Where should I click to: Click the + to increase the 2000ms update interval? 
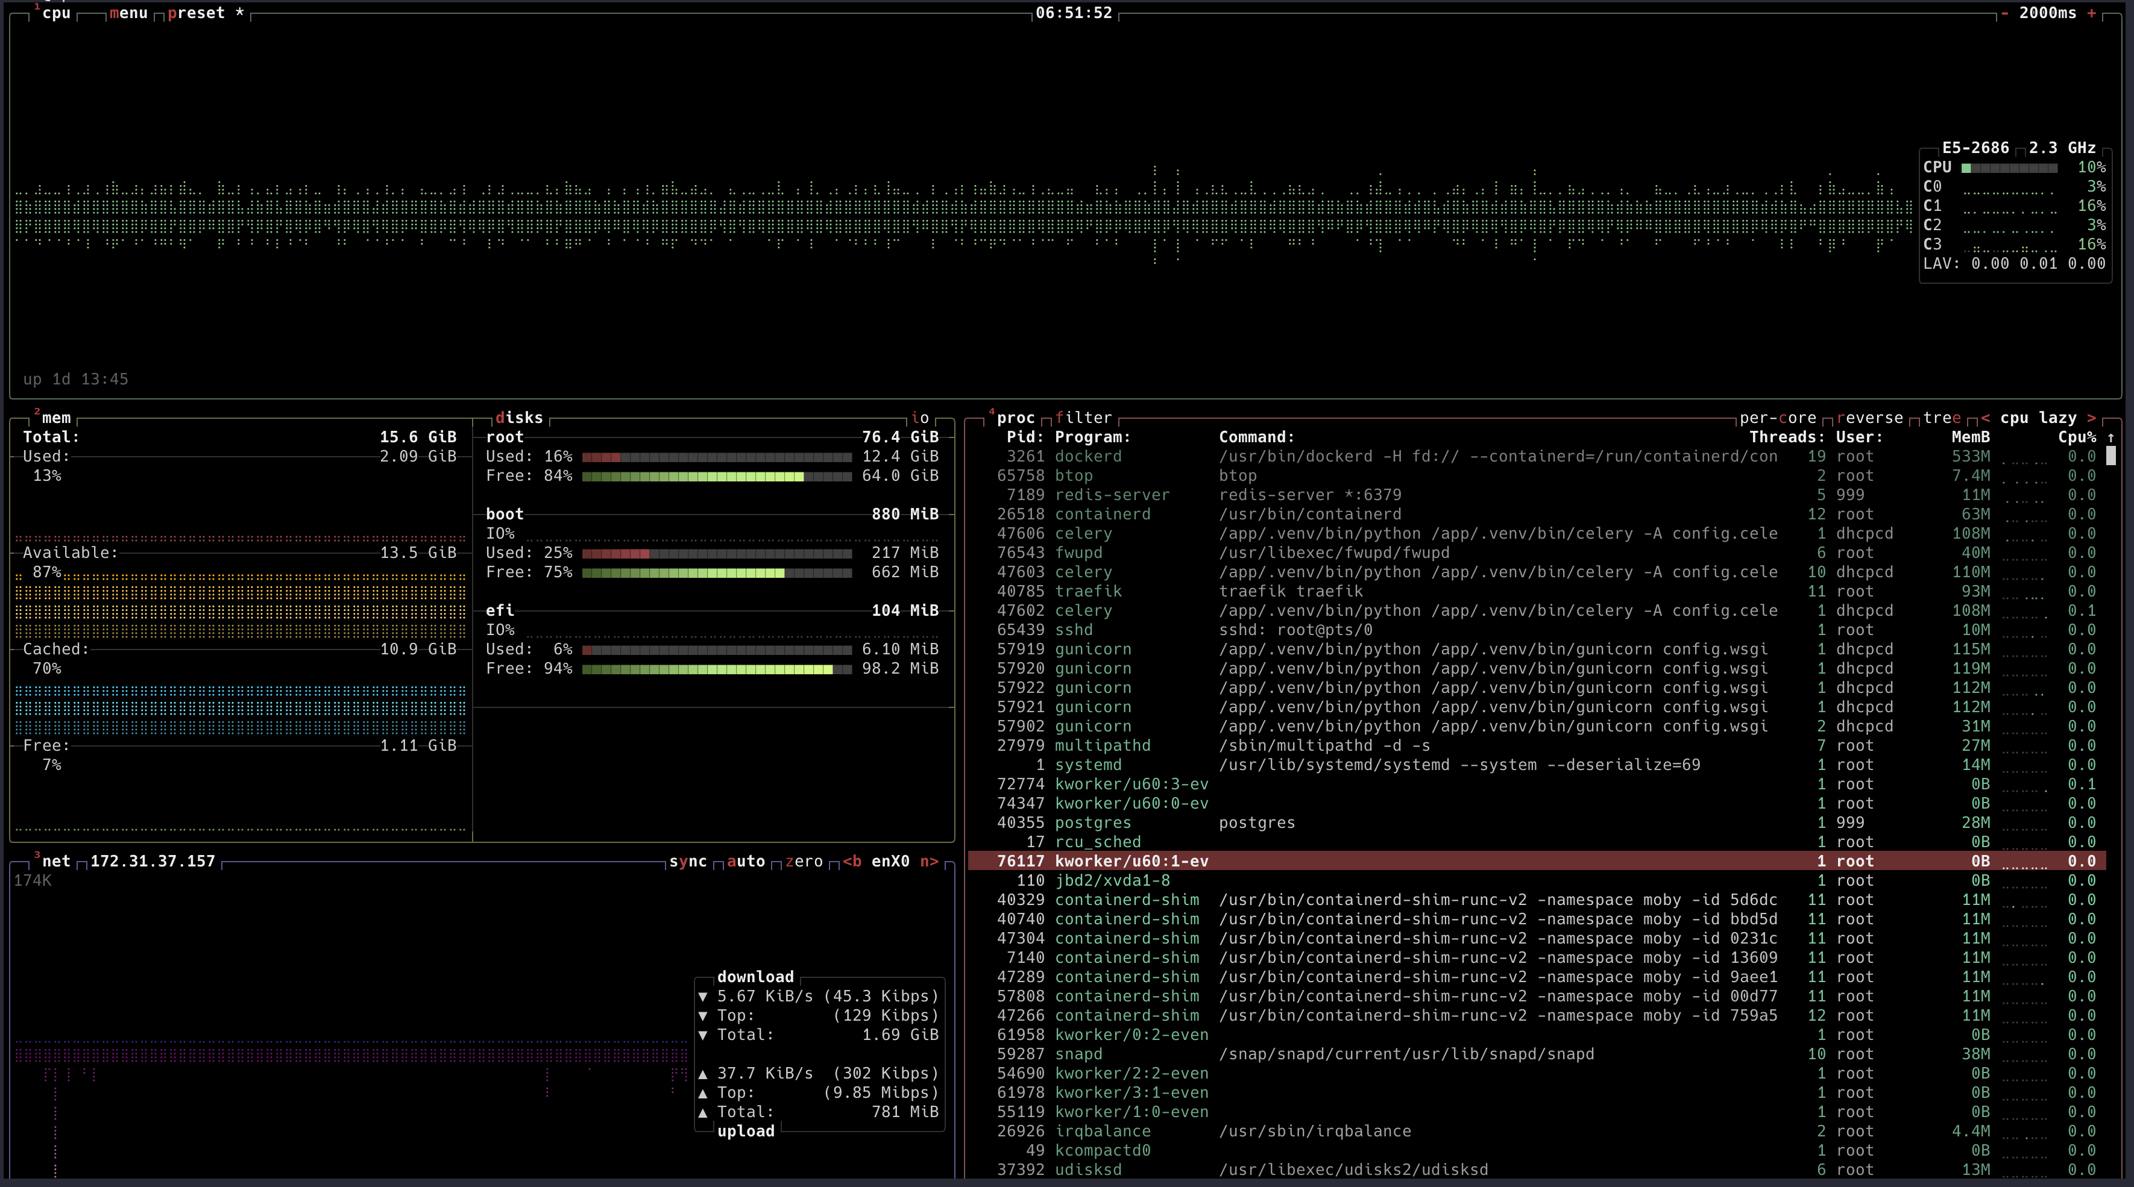2092,13
